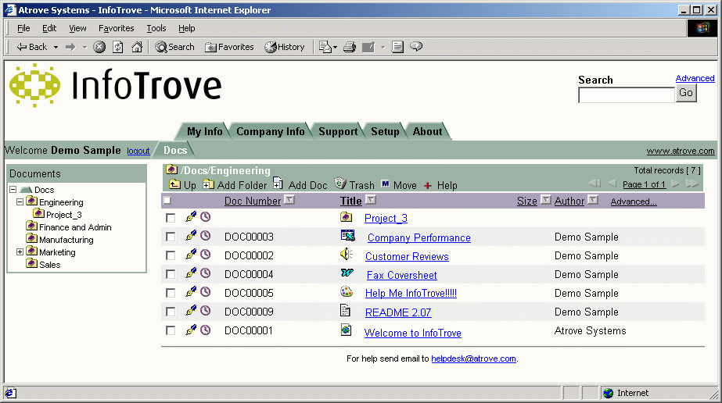Check the Project_3 row checkbox
722x403 pixels.
point(171,218)
